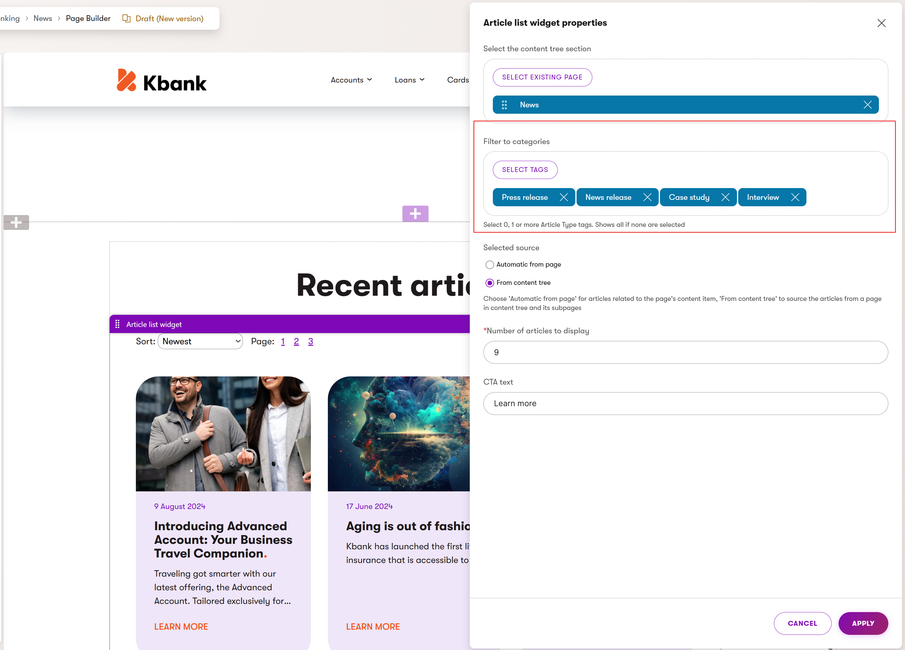Screen dimensions: 905x650
Task: Go to page 2 of articles
Action: tap(297, 342)
